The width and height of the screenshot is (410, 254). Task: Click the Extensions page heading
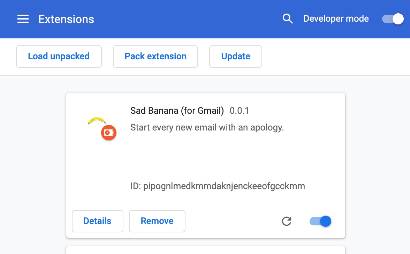66,19
